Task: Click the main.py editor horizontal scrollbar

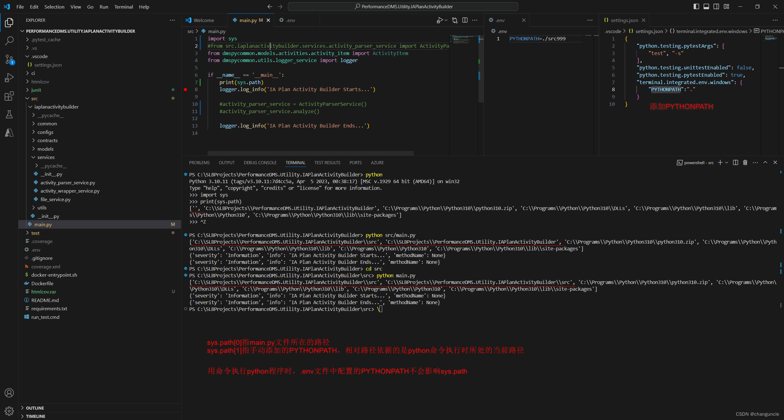Action: [x=310, y=153]
